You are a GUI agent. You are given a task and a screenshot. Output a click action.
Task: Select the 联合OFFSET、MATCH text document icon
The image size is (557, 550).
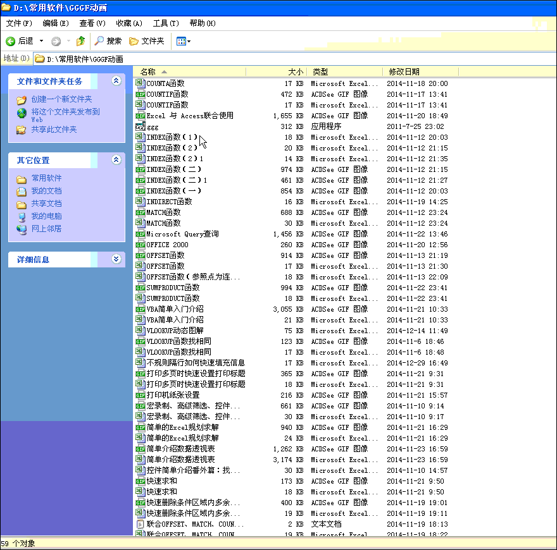pos(140,524)
